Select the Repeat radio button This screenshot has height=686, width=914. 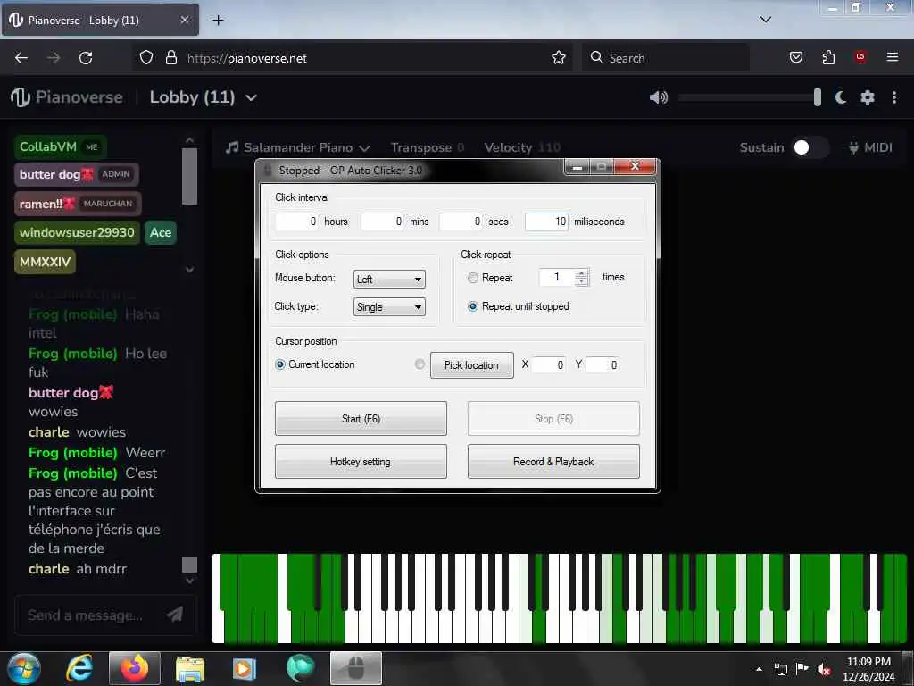pyautogui.click(x=473, y=278)
